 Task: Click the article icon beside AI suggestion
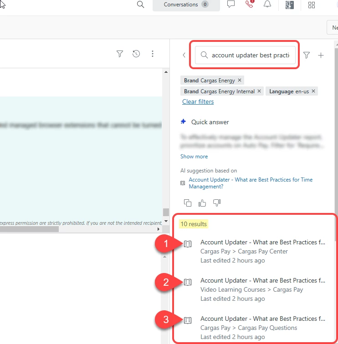[183, 183]
